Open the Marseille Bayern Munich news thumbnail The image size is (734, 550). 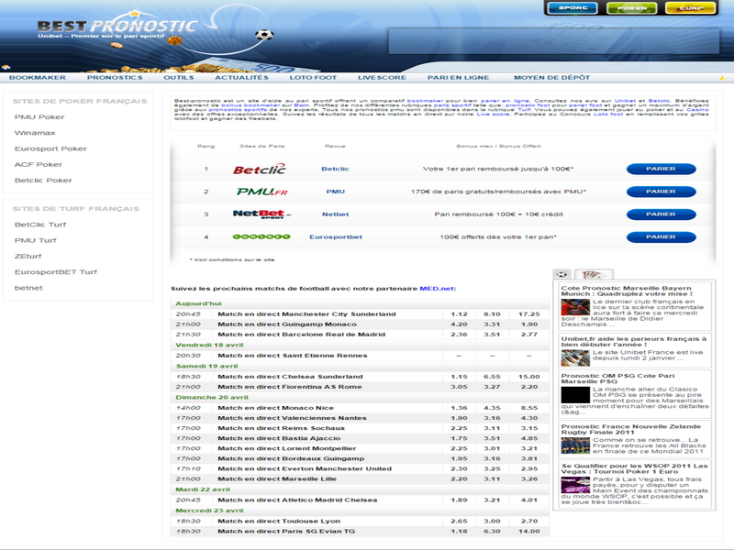(575, 307)
